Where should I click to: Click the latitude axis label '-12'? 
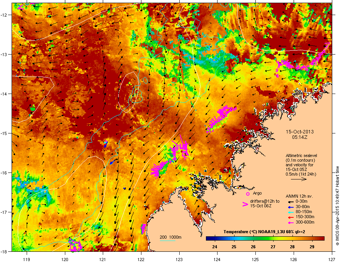tap(4, 15)
